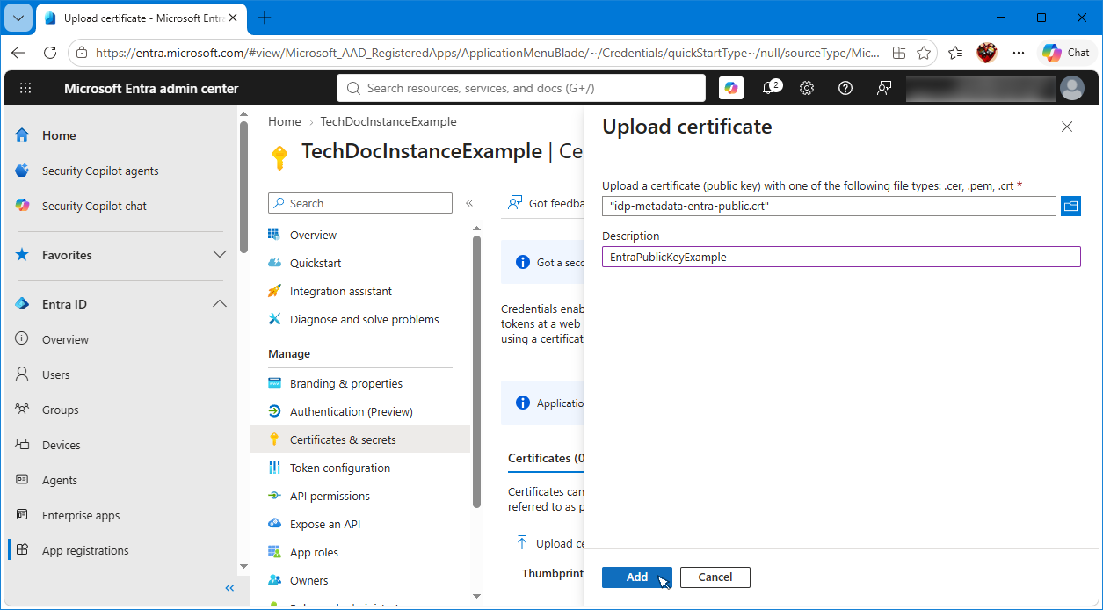
Task: Open Copilot Chat in the browser toolbar
Action: [x=1066, y=53]
